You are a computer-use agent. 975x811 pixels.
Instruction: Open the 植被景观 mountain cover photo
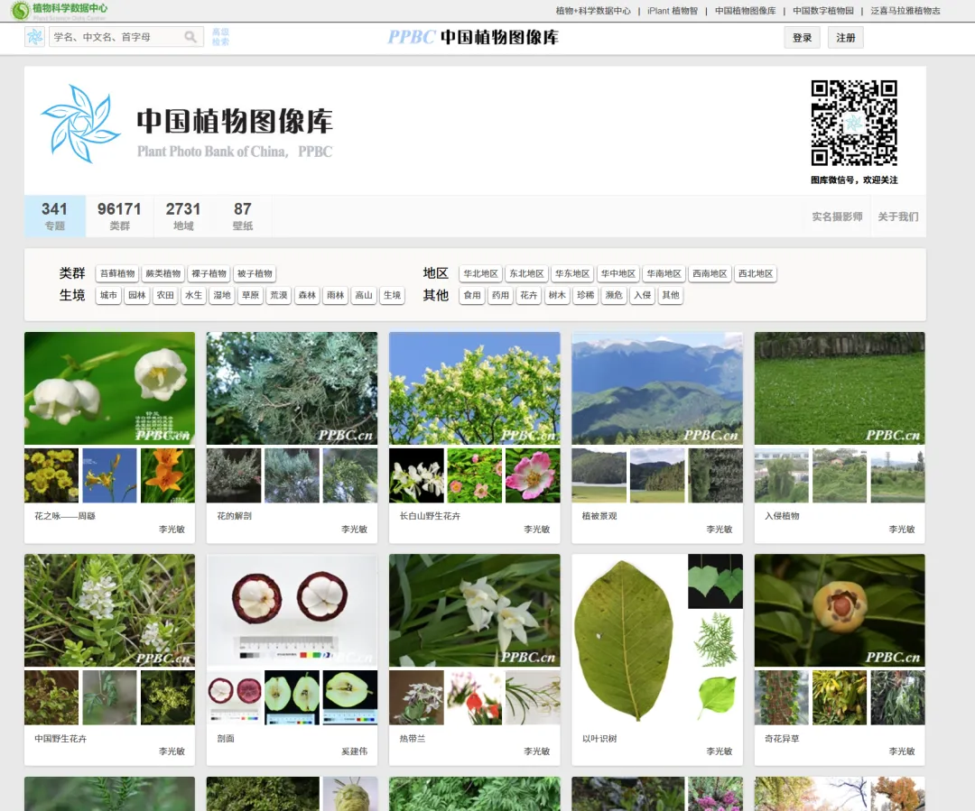657,389
